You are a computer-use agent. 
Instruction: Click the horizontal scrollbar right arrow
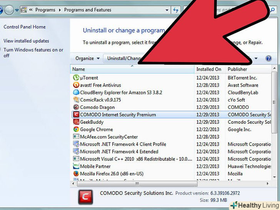tap(268, 183)
